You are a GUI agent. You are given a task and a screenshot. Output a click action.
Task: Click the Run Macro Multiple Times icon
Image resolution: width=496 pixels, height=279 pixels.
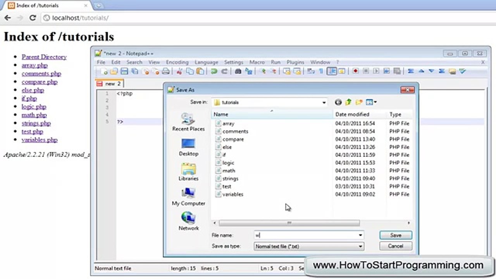tap(387, 71)
